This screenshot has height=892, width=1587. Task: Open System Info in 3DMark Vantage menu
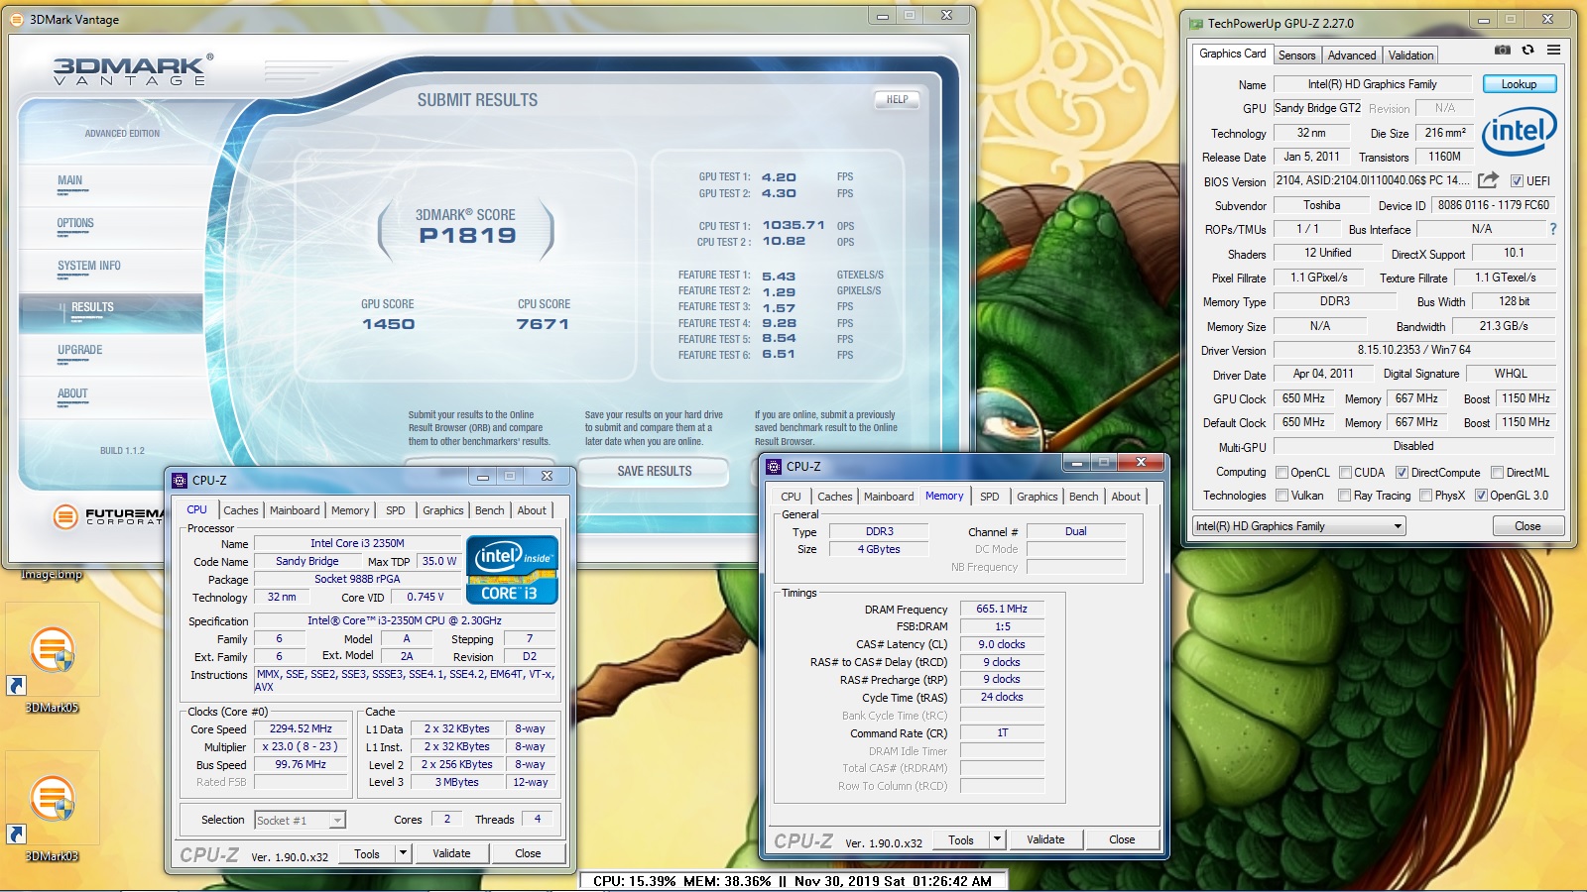(x=89, y=266)
